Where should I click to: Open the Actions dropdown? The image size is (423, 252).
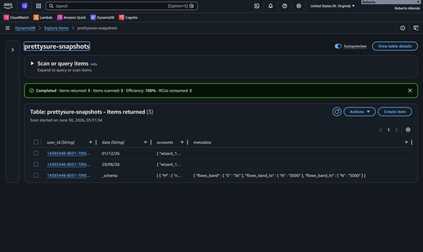coord(359,112)
